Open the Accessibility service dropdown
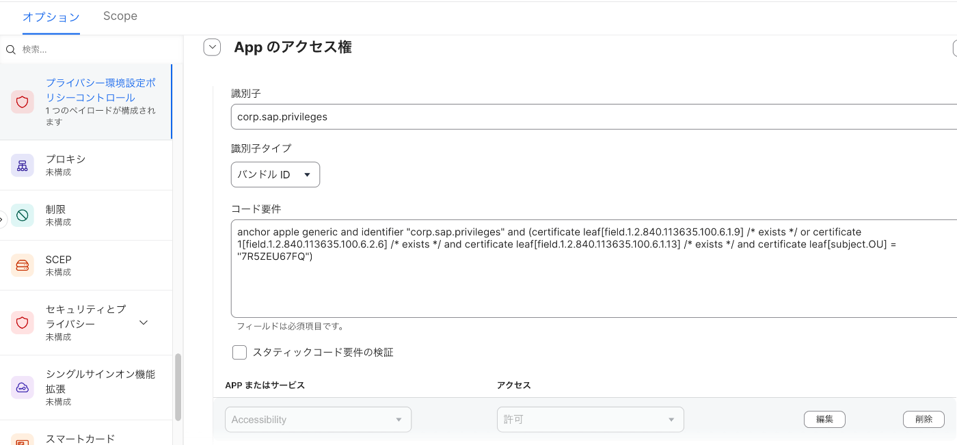Image resolution: width=957 pixels, height=445 pixels. point(318,420)
